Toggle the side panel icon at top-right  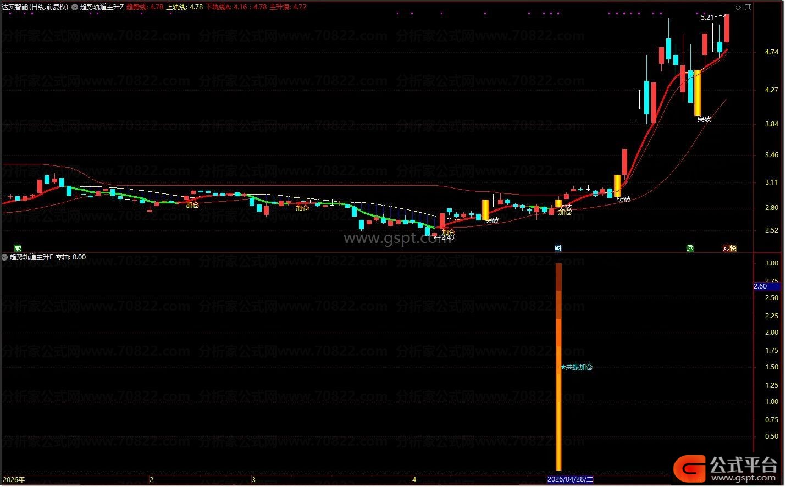[747, 7]
